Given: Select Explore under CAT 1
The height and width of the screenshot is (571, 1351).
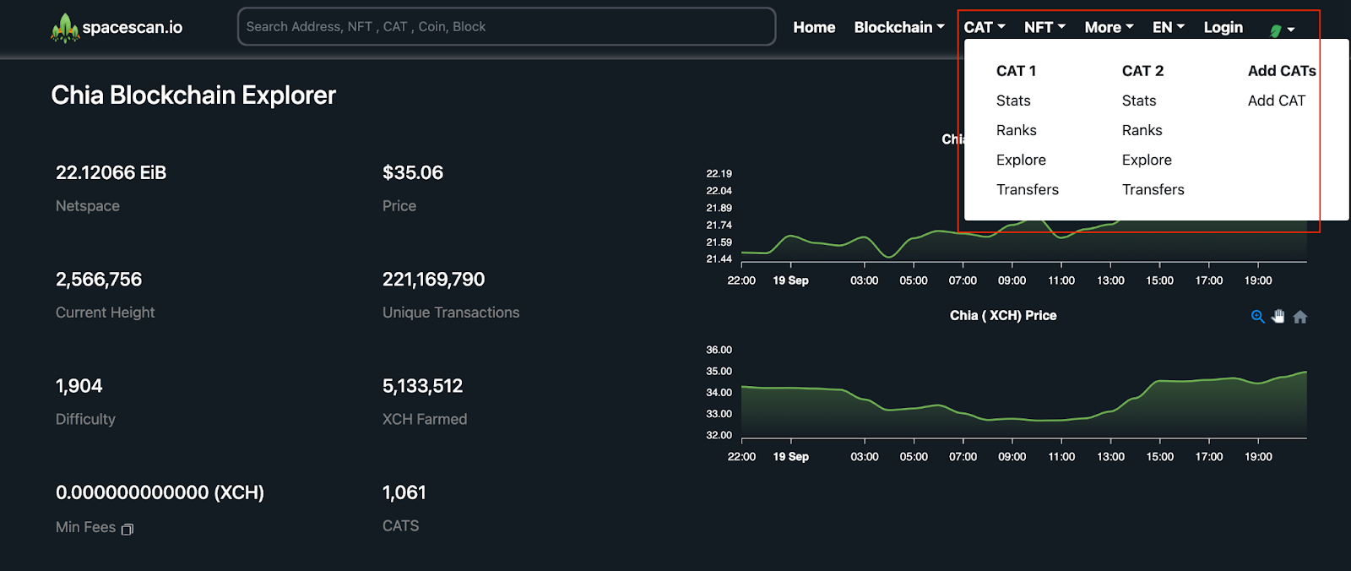Looking at the screenshot, I should point(1021,160).
